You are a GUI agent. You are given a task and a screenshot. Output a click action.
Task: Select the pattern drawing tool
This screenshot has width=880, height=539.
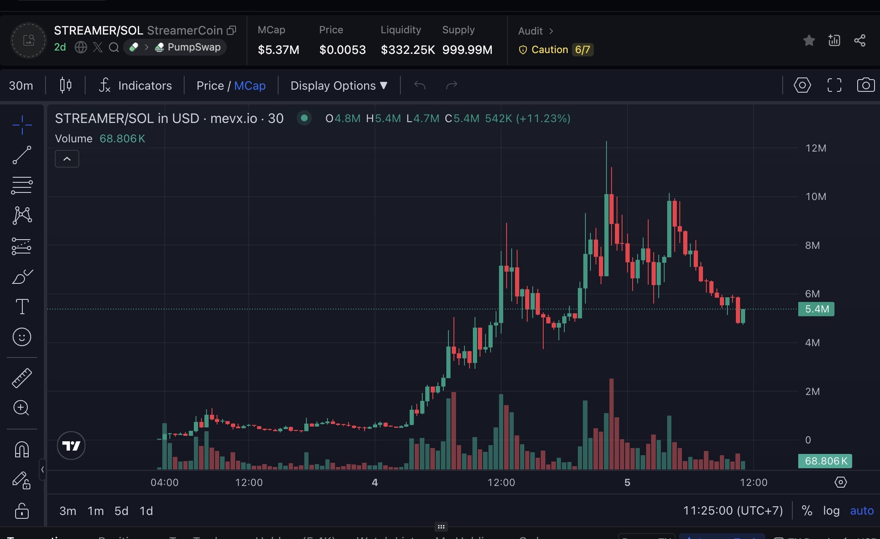click(x=22, y=216)
